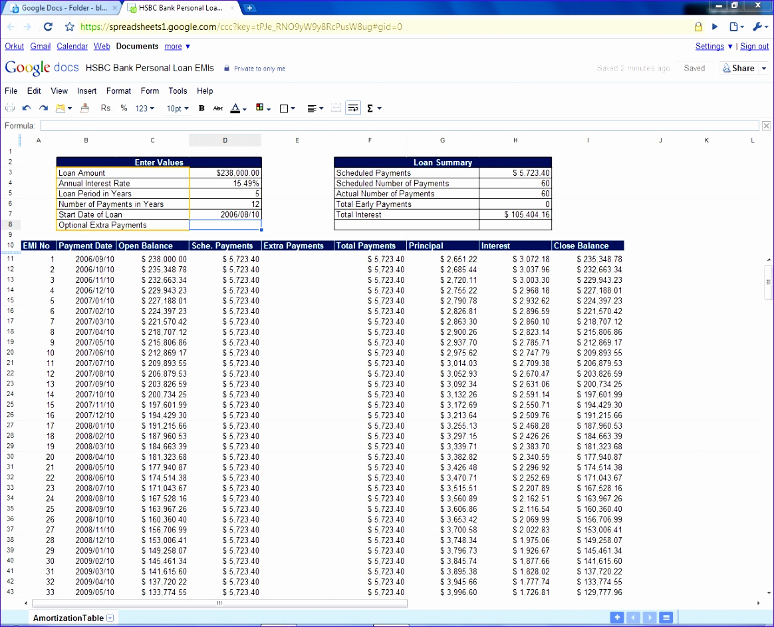This screenshot has height=627, width=774.
Task: Open the 10pt font size dropdown
Action: pos(178,108)
